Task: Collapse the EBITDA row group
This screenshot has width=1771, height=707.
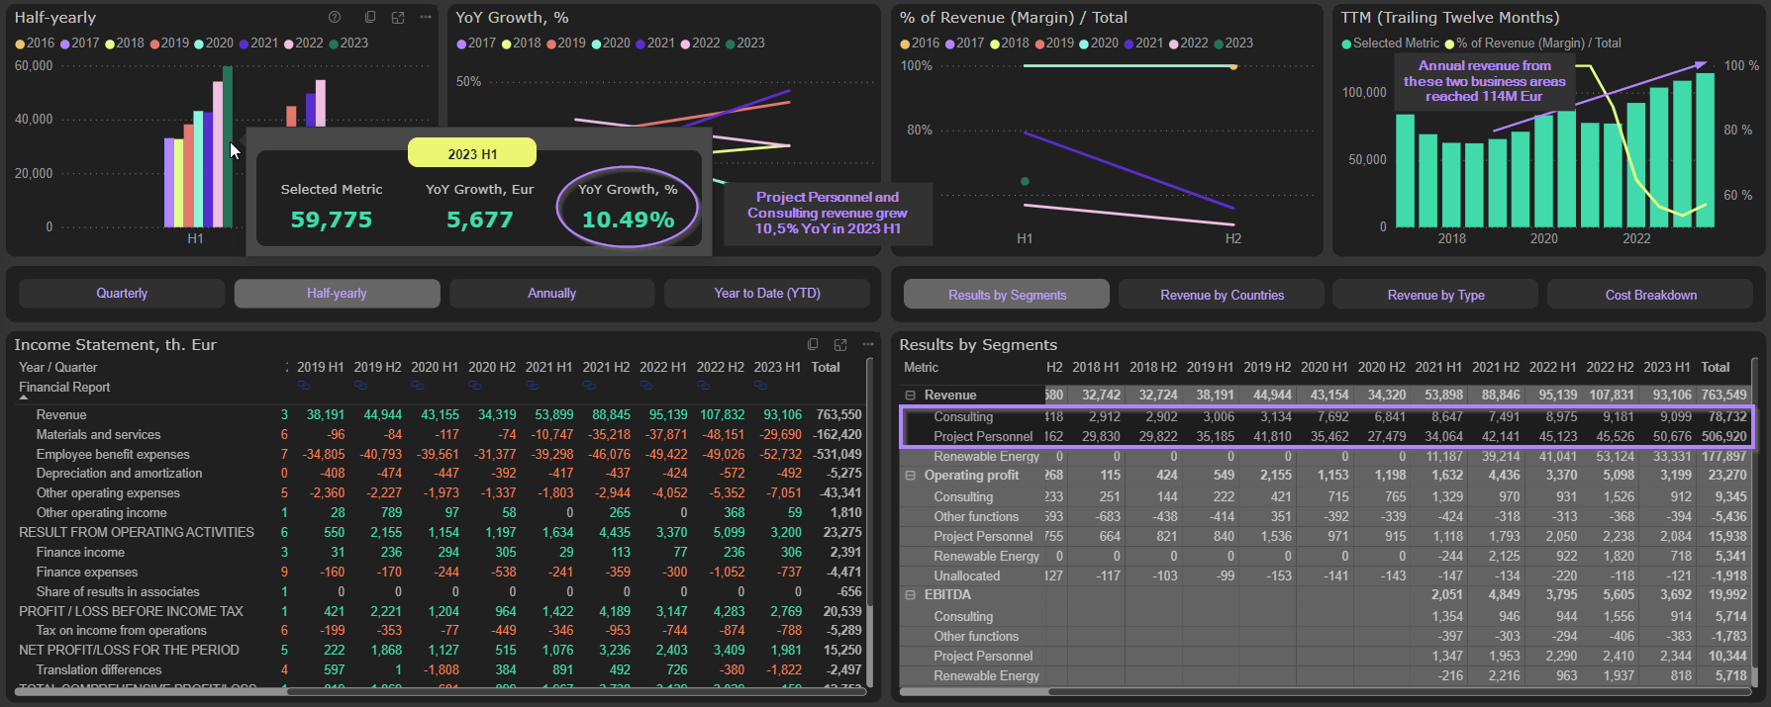Action: coord(910,595)
